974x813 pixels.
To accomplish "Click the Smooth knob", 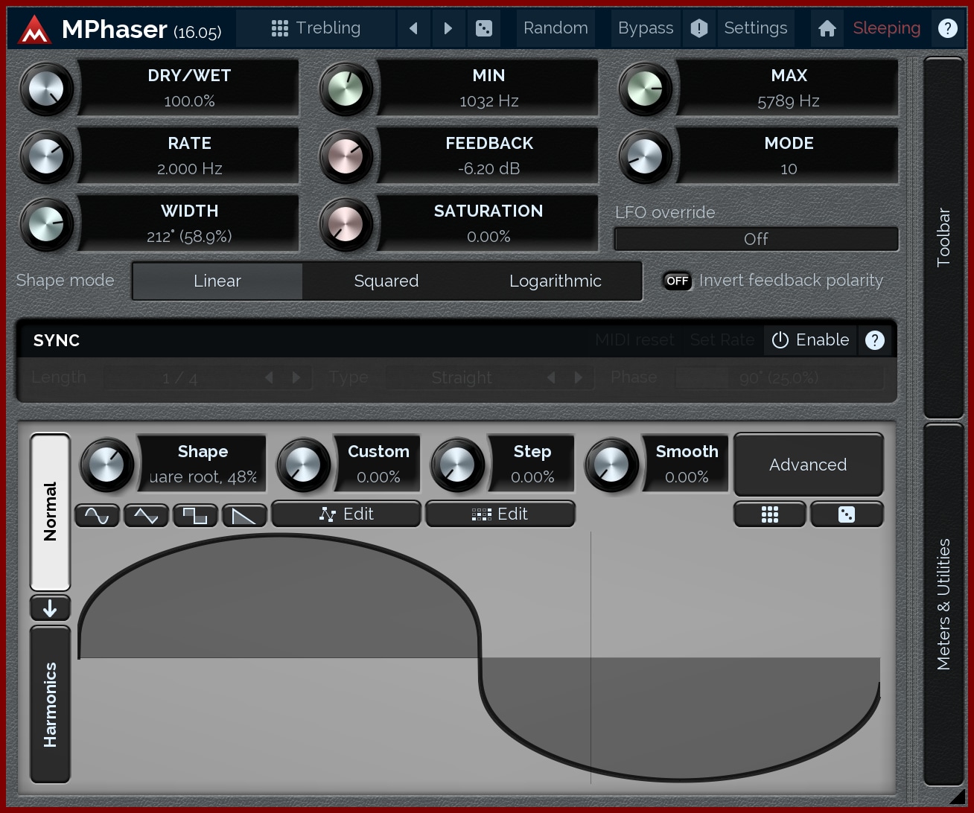I will click(x=611, y=465).
